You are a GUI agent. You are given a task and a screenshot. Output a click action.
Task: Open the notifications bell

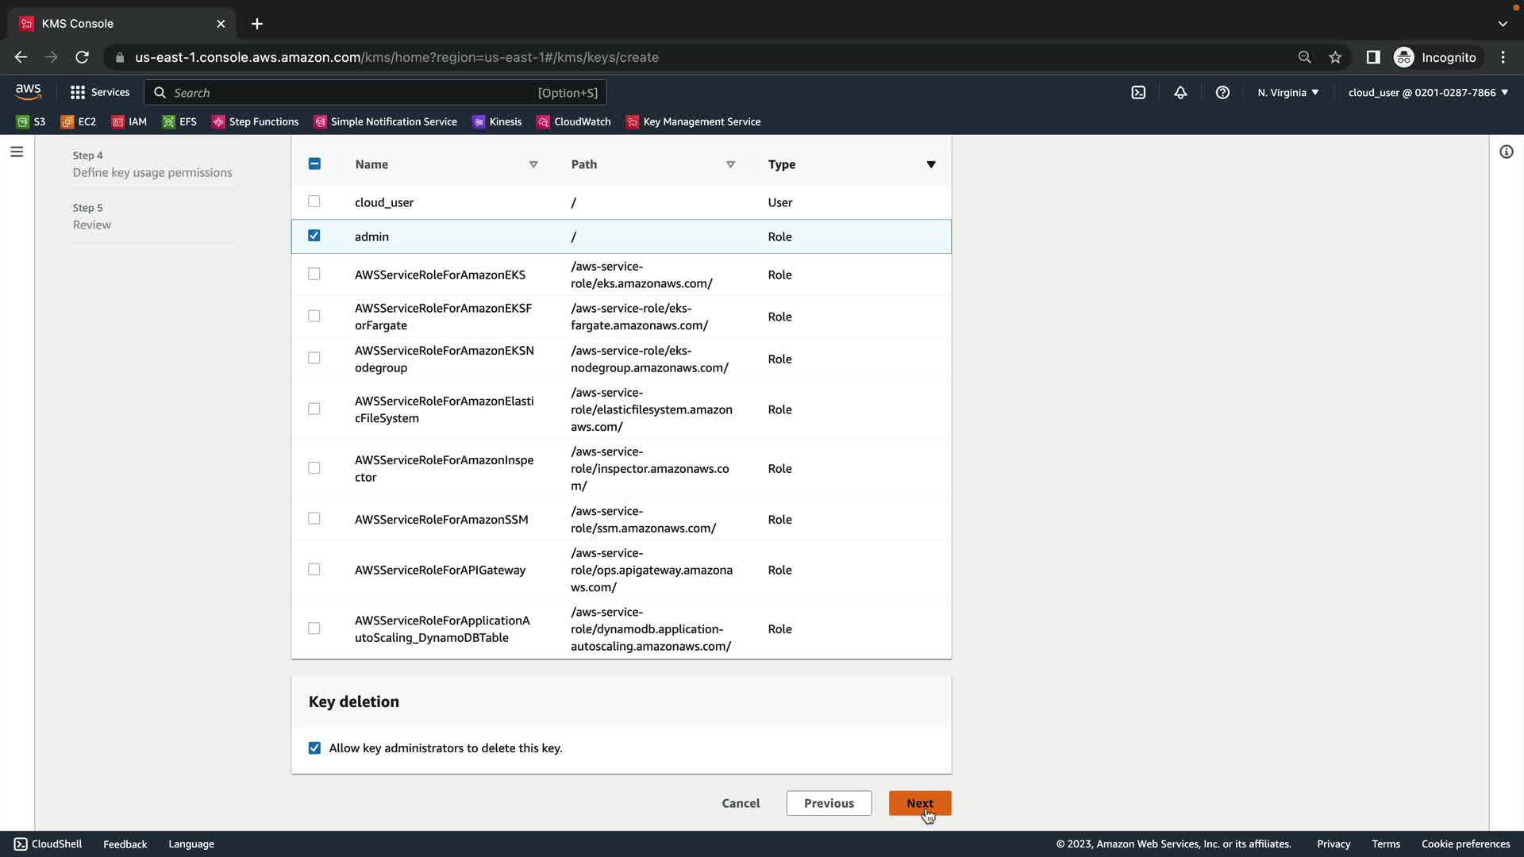(x=1180, y=93)
